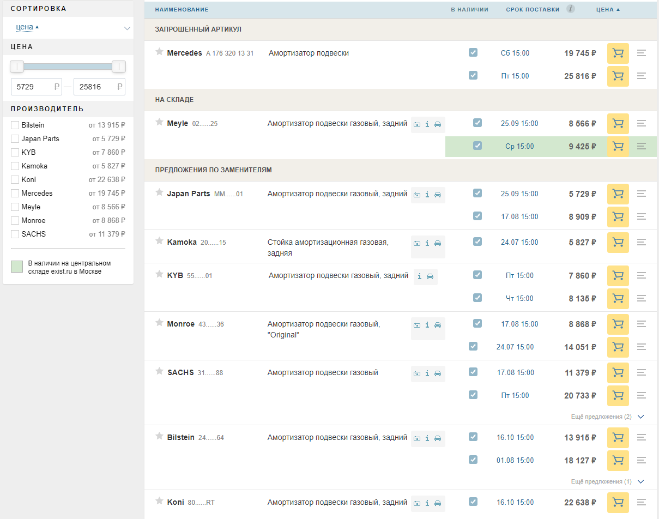The height and width of the screenshot is (519, 659).
Task: Open the lines menu icon for Koni 22 638 ₽
Action: pyautogui.click(x=642, y=502)
